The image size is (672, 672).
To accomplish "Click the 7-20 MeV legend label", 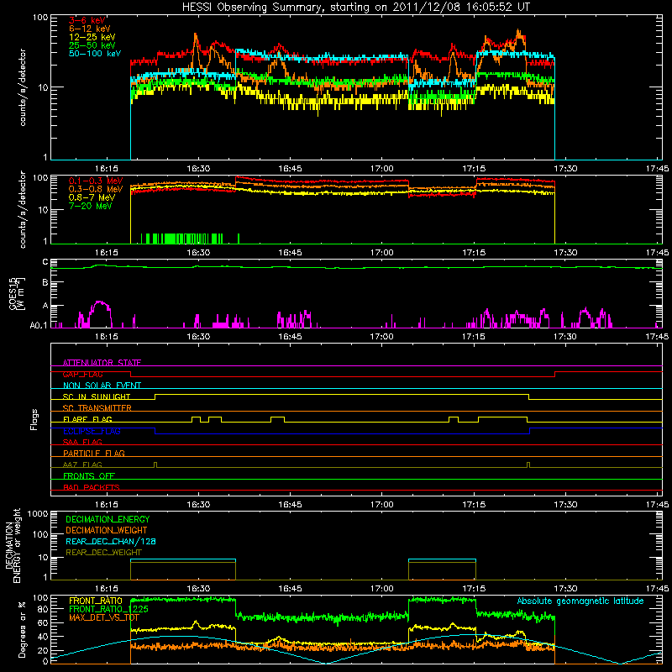I will (x=90, y=206).
